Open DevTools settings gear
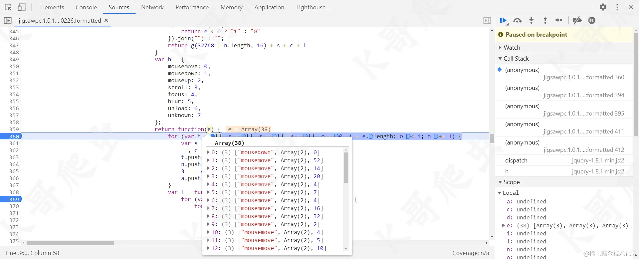 tap(603, 7)
